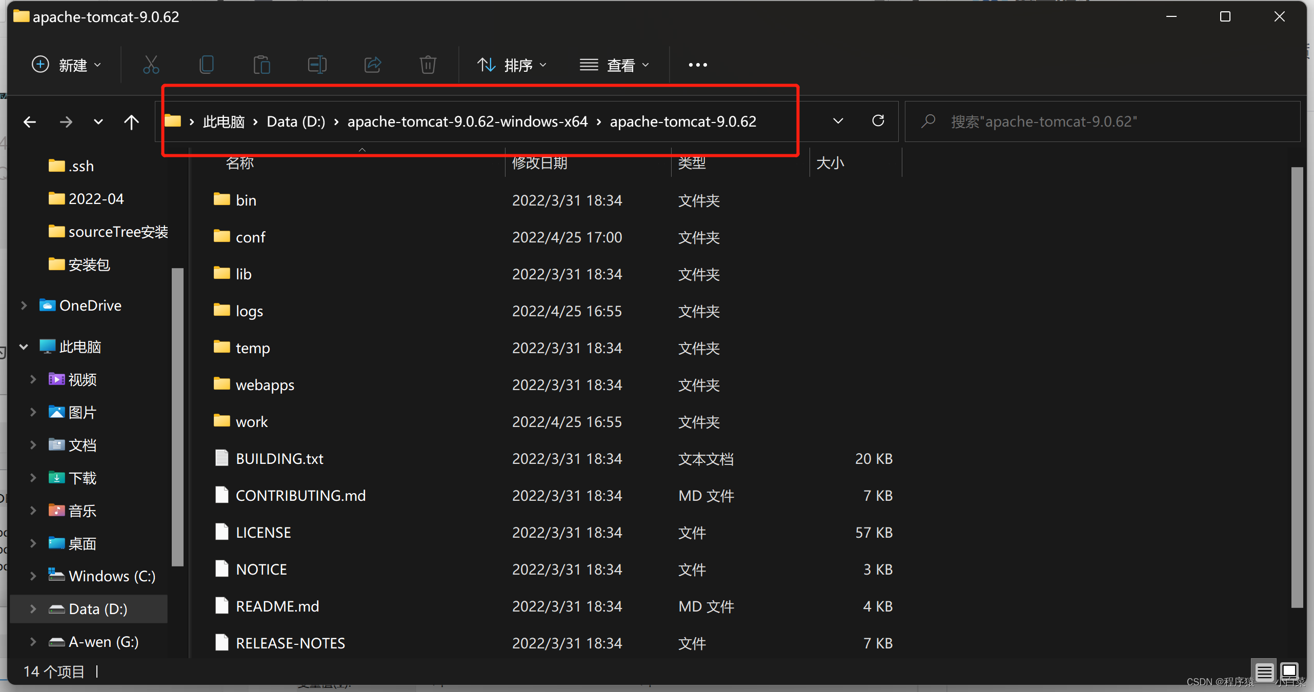The height and width of the screenshot is (692, 1314).
Task: Click the Cut scissors icon
Action: pos(151,65)
